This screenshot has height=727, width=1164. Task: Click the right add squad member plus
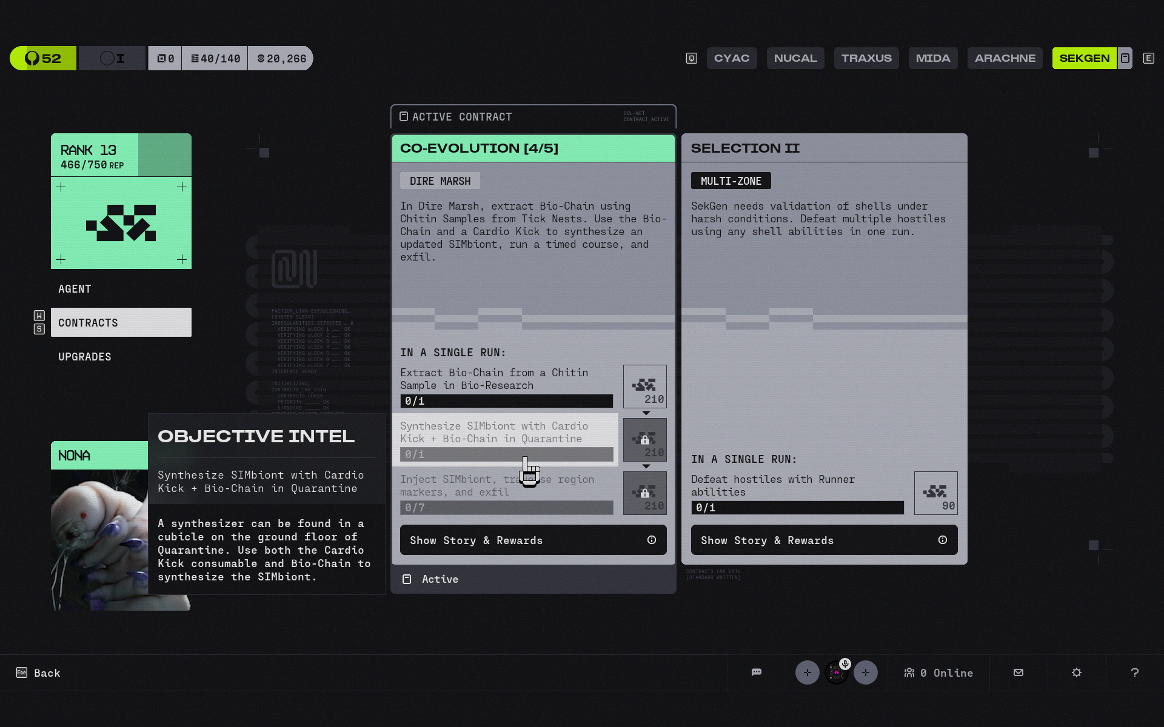[x=865, y=672]
